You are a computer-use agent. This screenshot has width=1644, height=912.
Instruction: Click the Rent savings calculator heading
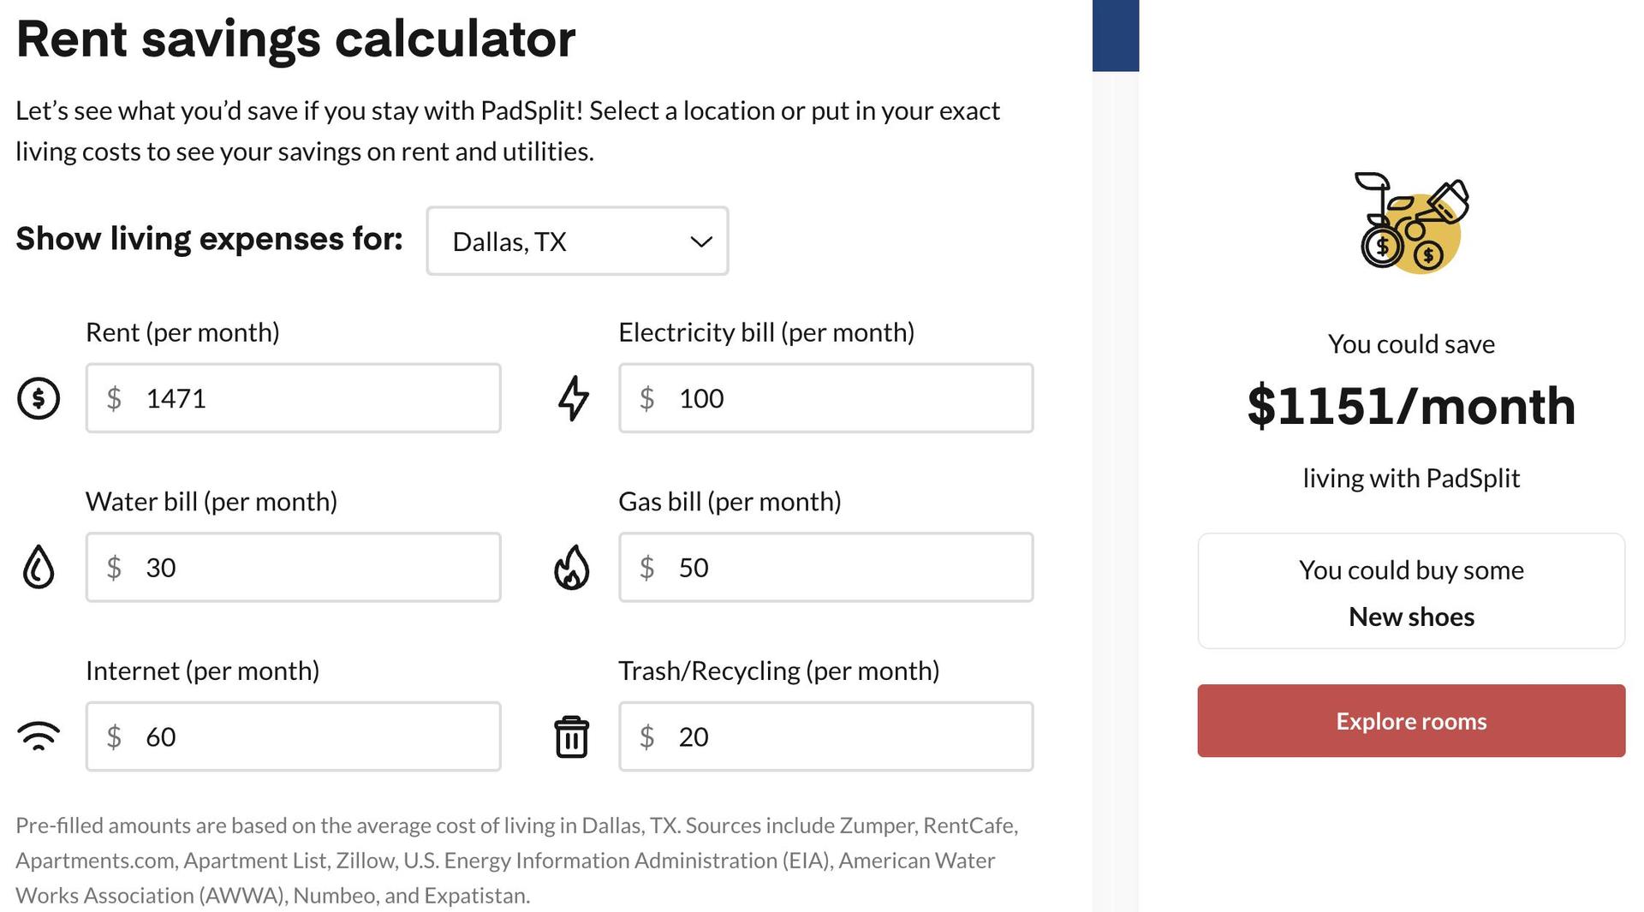point(295,39)
